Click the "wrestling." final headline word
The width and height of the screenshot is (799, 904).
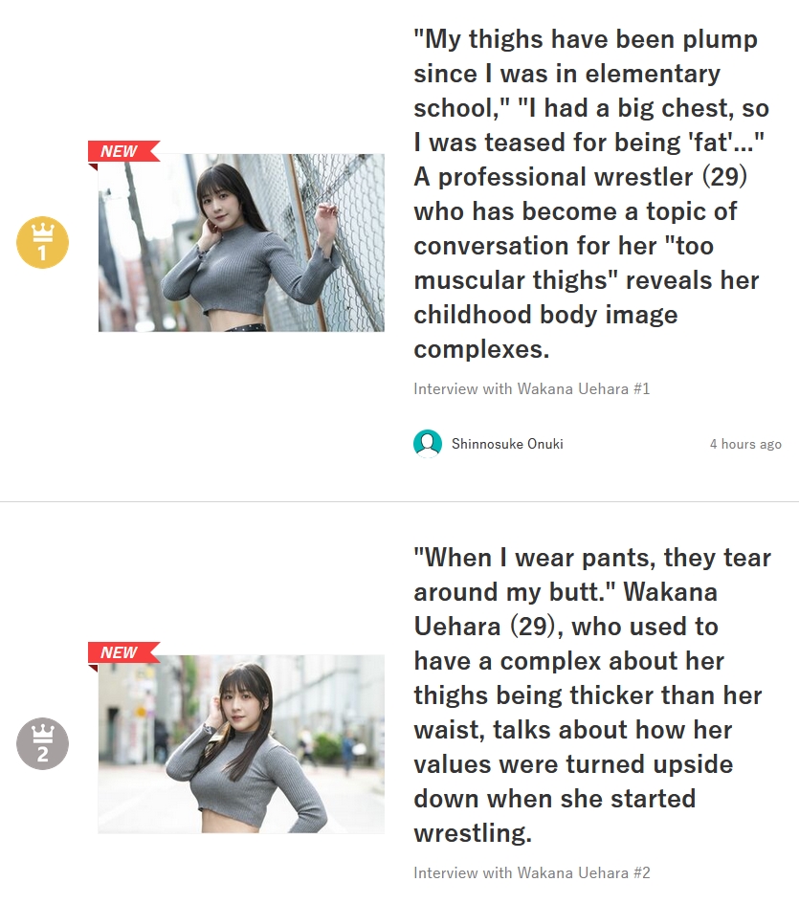tap(473, 833)
